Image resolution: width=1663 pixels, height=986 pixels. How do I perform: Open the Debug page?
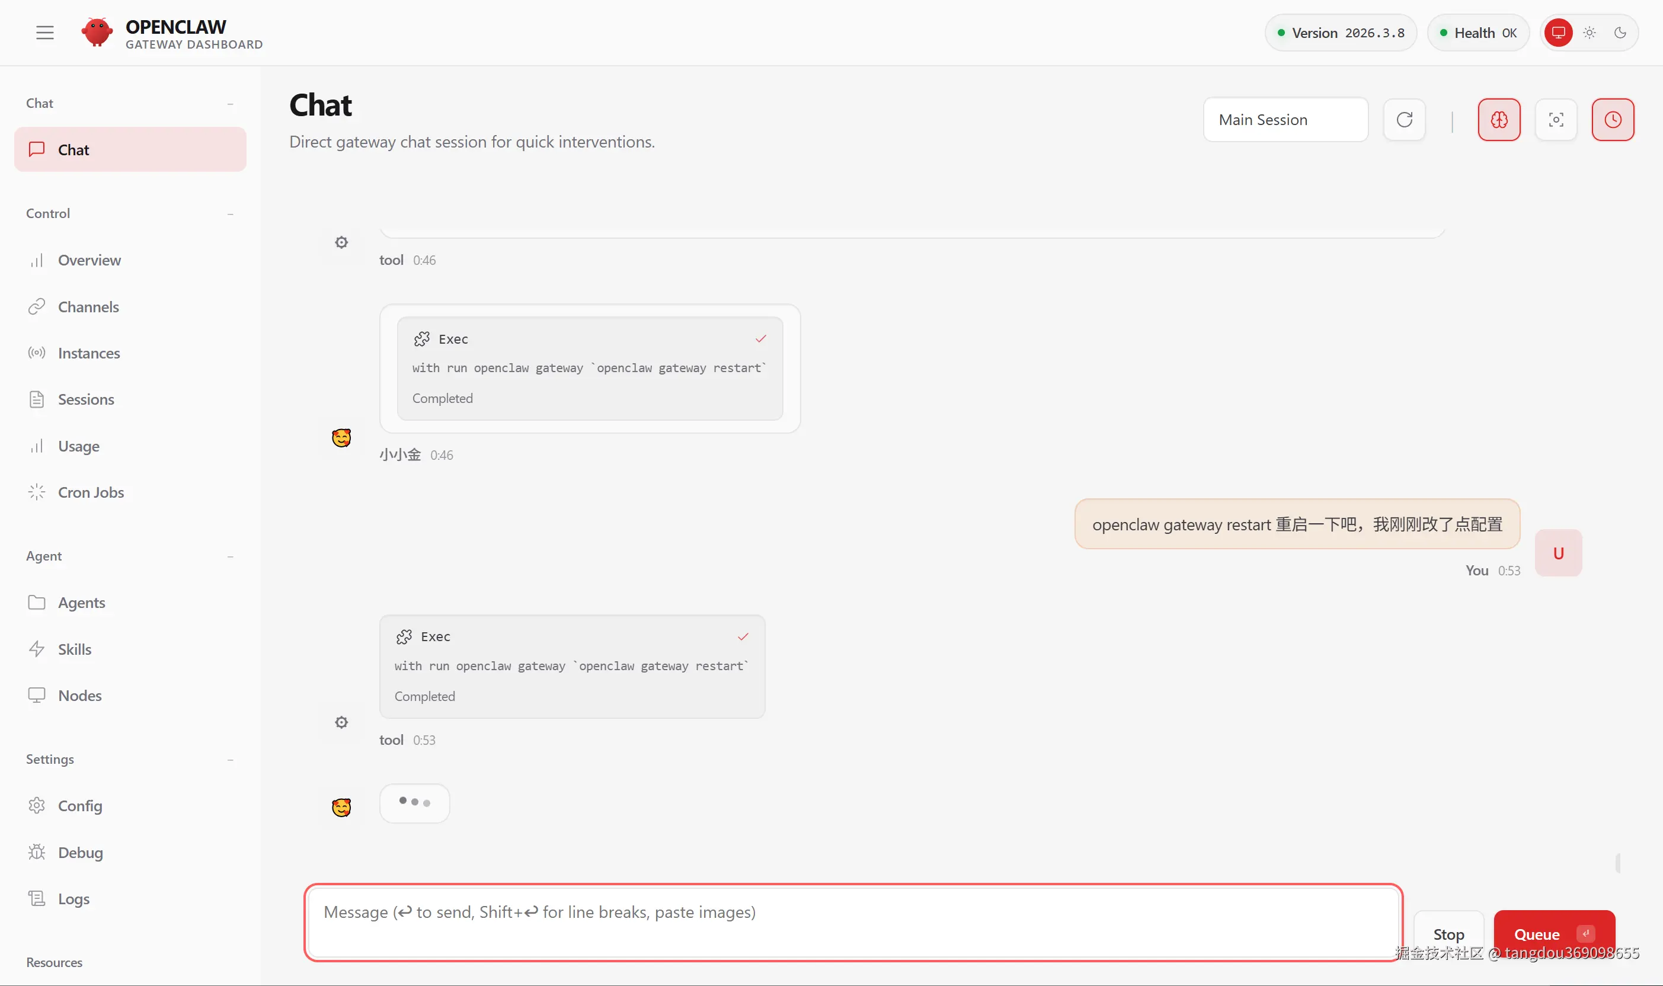80,853
